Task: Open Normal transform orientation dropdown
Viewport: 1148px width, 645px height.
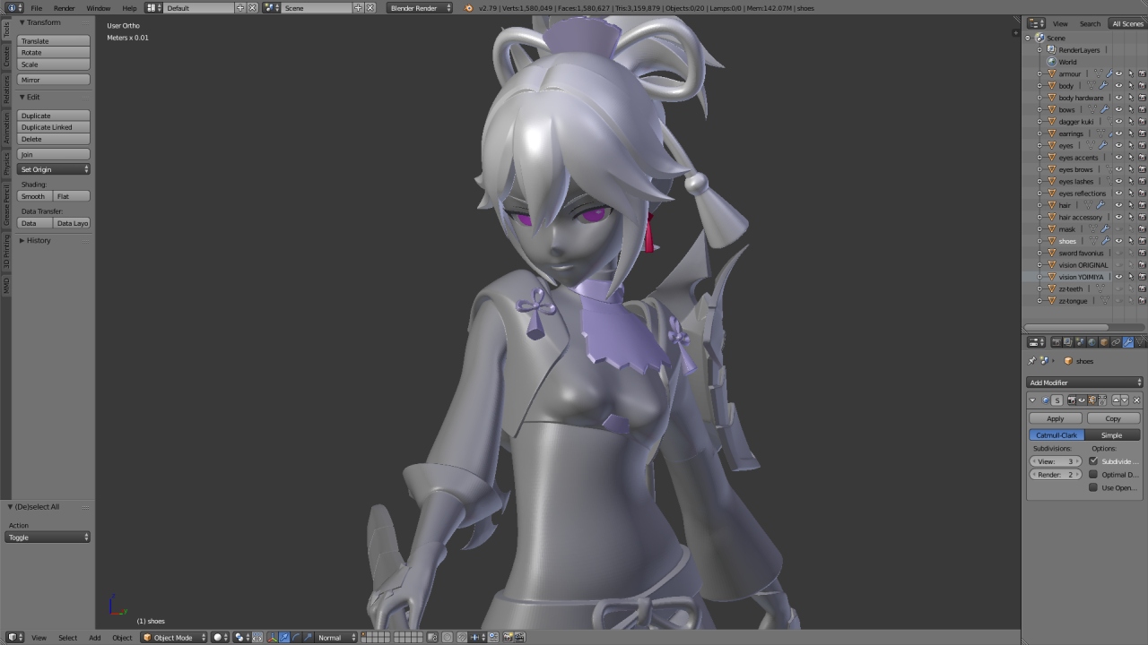Action: tap(336, 637)
